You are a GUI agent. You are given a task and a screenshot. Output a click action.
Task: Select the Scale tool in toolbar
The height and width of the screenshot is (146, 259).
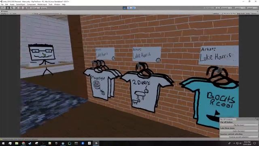(16, 8)
